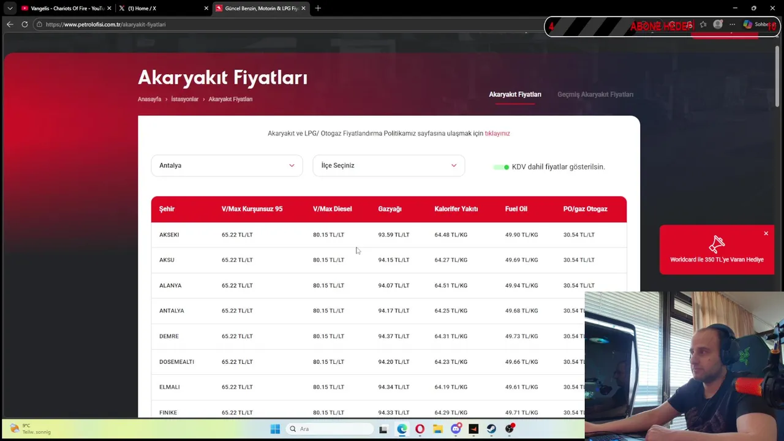Click AKSEKI gazyağı price 93.59 TL/LT
This screenshot has width=784, height=441.
(x=393, y=235)
